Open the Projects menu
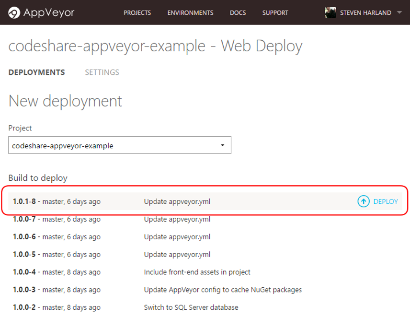 point(137,12)
